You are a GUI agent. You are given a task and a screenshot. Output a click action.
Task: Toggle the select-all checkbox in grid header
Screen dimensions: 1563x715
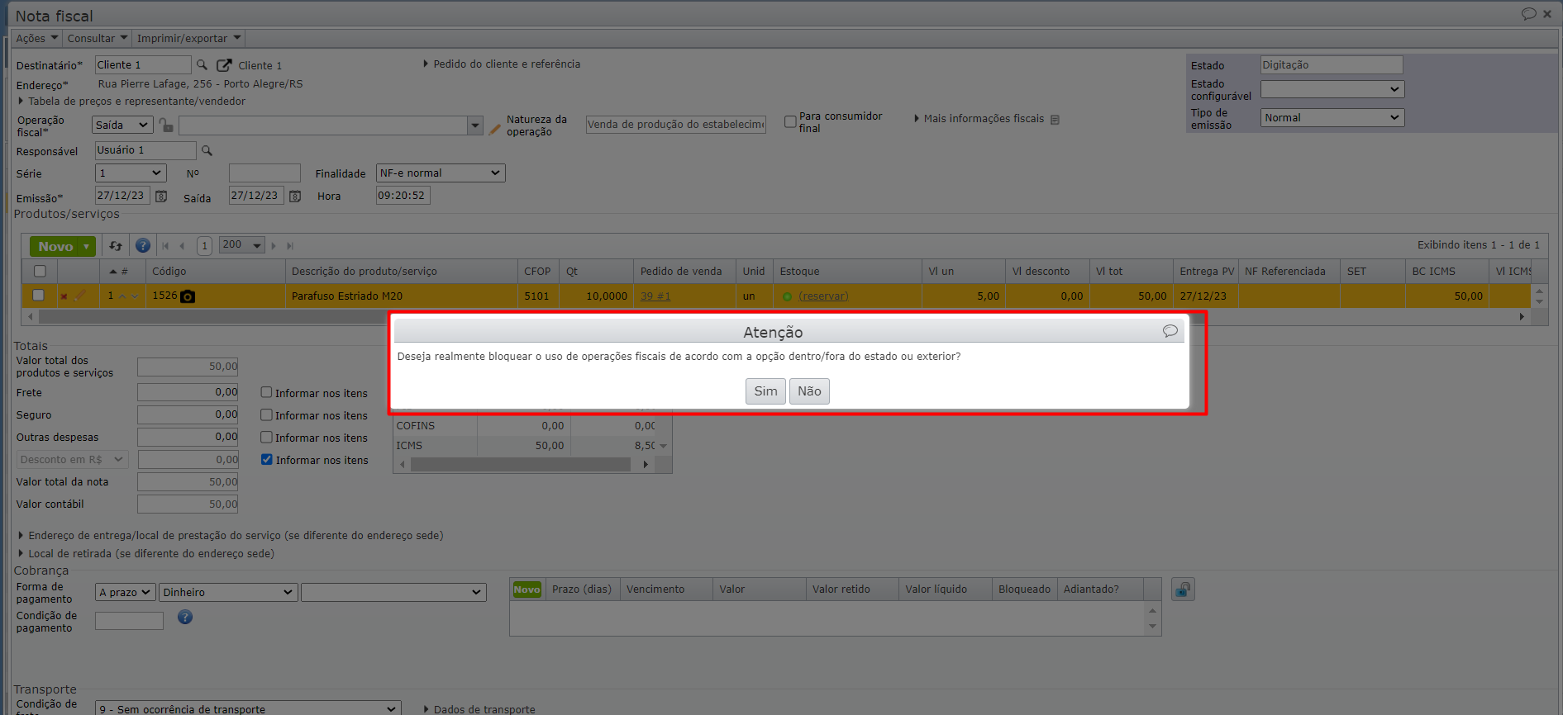[x=40, y=271]
